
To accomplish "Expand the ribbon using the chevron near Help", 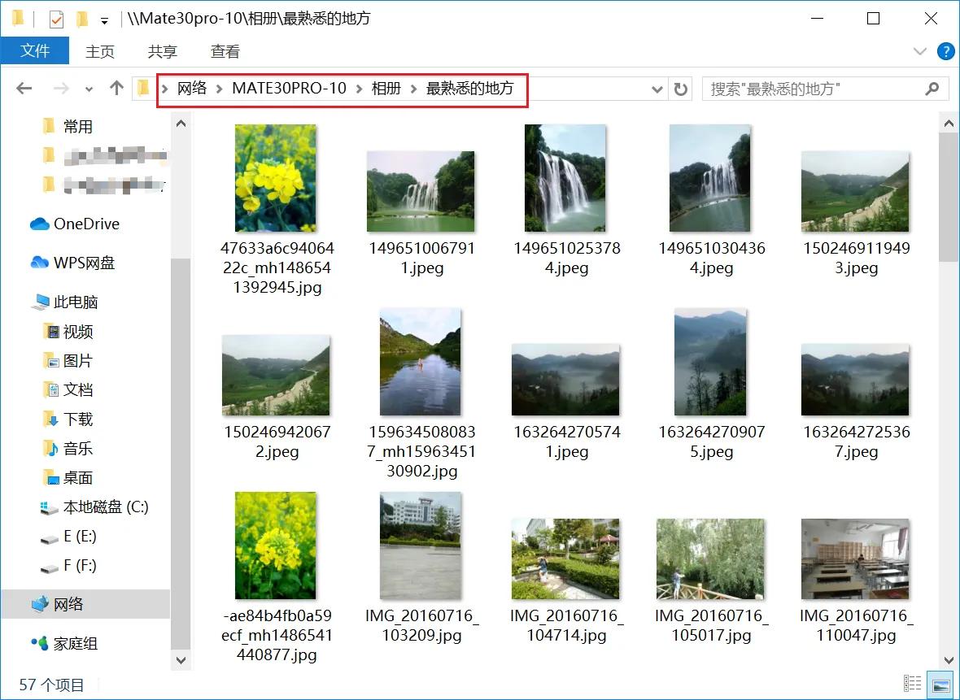I will click(919, 51).
